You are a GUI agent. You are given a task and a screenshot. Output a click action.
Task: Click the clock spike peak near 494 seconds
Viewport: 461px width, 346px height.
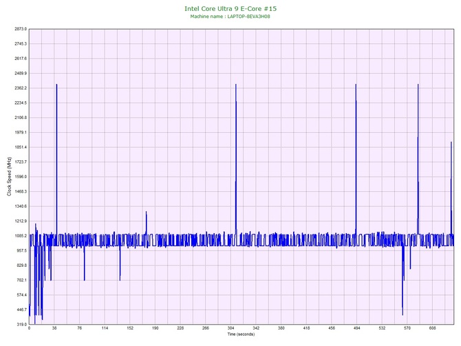pyautogui.click(x=356, y=85)
